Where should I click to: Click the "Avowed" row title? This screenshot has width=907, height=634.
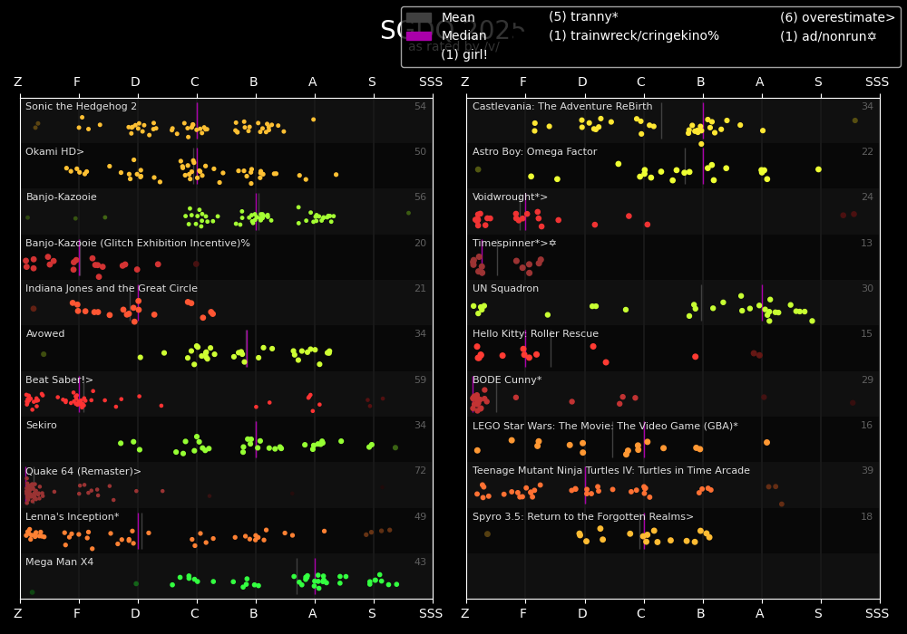pos(45,333)
